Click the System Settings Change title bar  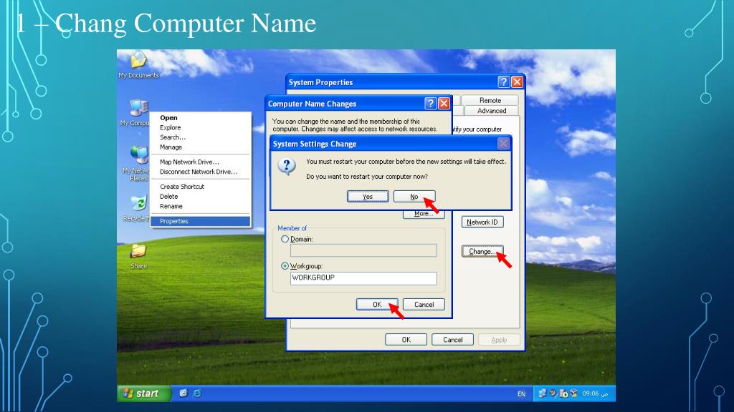tap(391, 144)
